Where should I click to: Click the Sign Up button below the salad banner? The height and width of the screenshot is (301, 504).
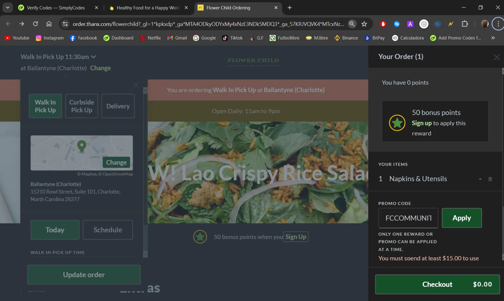coord(296,237)
